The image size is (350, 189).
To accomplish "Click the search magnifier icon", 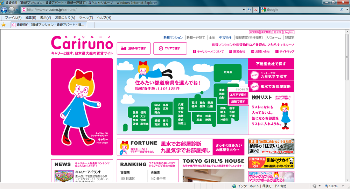I will [x=342, y=9].
